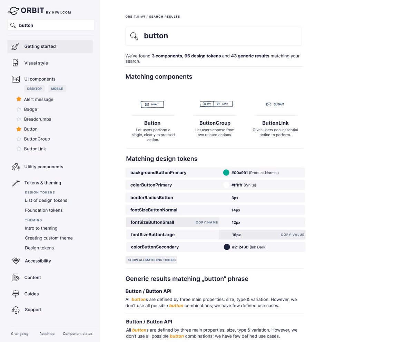Click SHOW ALL MATCHING TOKENS
Image resolution: width=414 pixels, height=342 pixels.
coord(151,260)
